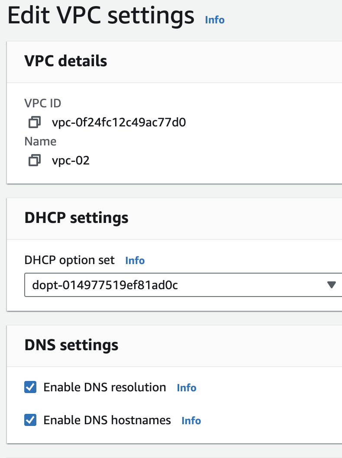Viewport: 342px width, 458px height.
Task: Uncheck Enable DNS resolution checkbox
Action: pyautogui.click(x=30, y=387)
